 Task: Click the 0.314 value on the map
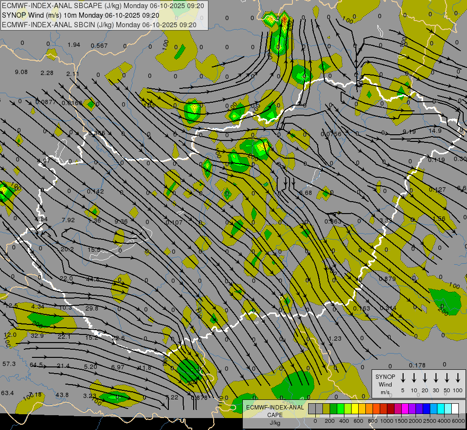tap(388, 308)
